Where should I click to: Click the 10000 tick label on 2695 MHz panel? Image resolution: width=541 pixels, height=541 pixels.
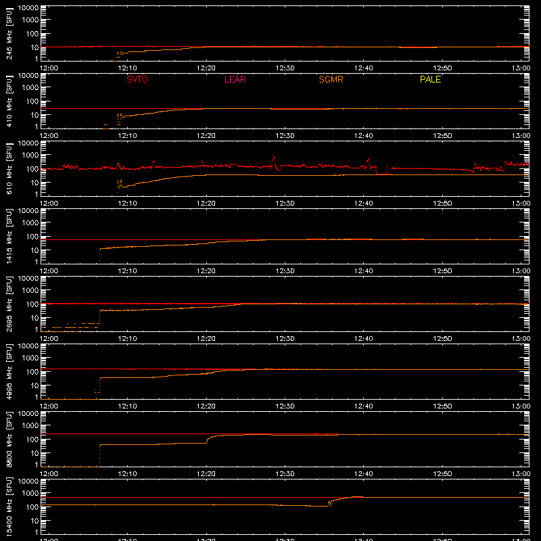click(28, 279)
